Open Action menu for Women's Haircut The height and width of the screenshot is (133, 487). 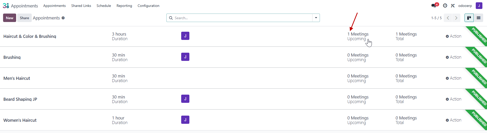[x=453, y=120]
